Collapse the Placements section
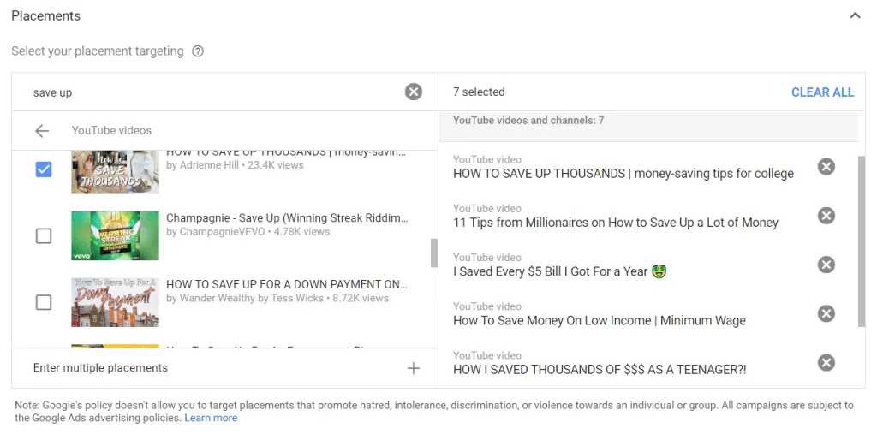Image resolution: width=877 pixels, height=434 pixels. pos(856,16)
